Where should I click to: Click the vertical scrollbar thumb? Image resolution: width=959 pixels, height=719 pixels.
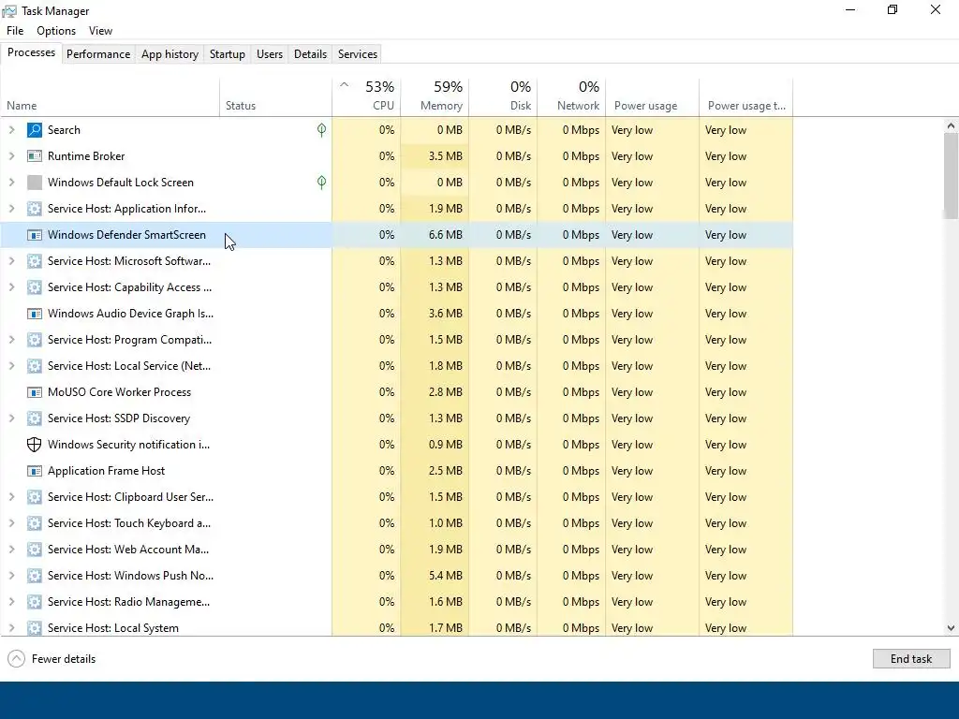[951, 175]
